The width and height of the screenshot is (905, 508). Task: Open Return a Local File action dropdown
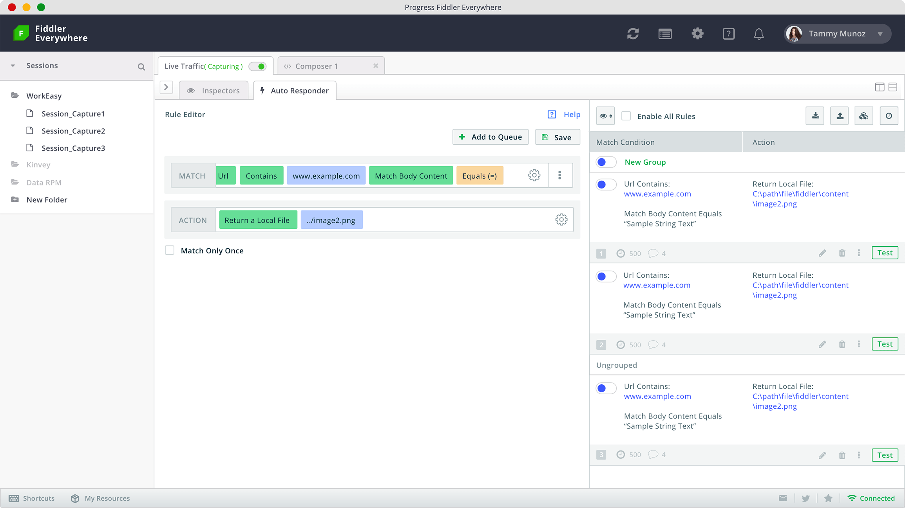tap(258, 220)
